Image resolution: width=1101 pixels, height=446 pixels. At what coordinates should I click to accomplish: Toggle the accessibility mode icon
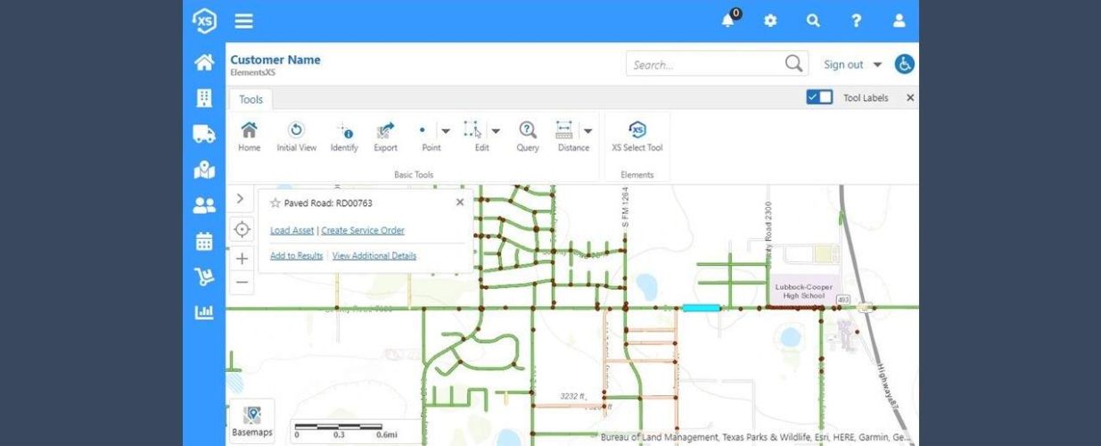click(x=904, y=64)
